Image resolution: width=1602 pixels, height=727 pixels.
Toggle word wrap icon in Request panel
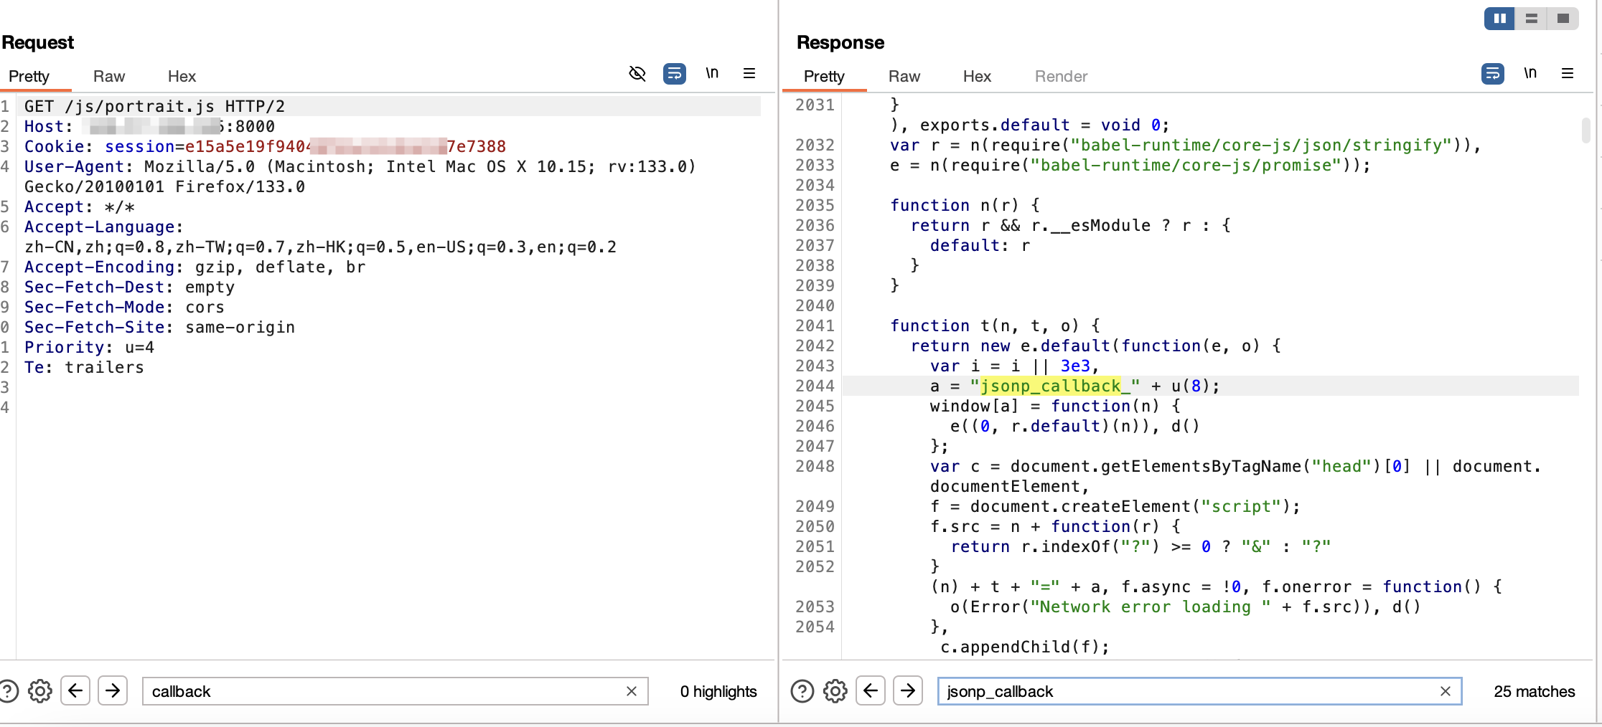(x=674, y=74)
